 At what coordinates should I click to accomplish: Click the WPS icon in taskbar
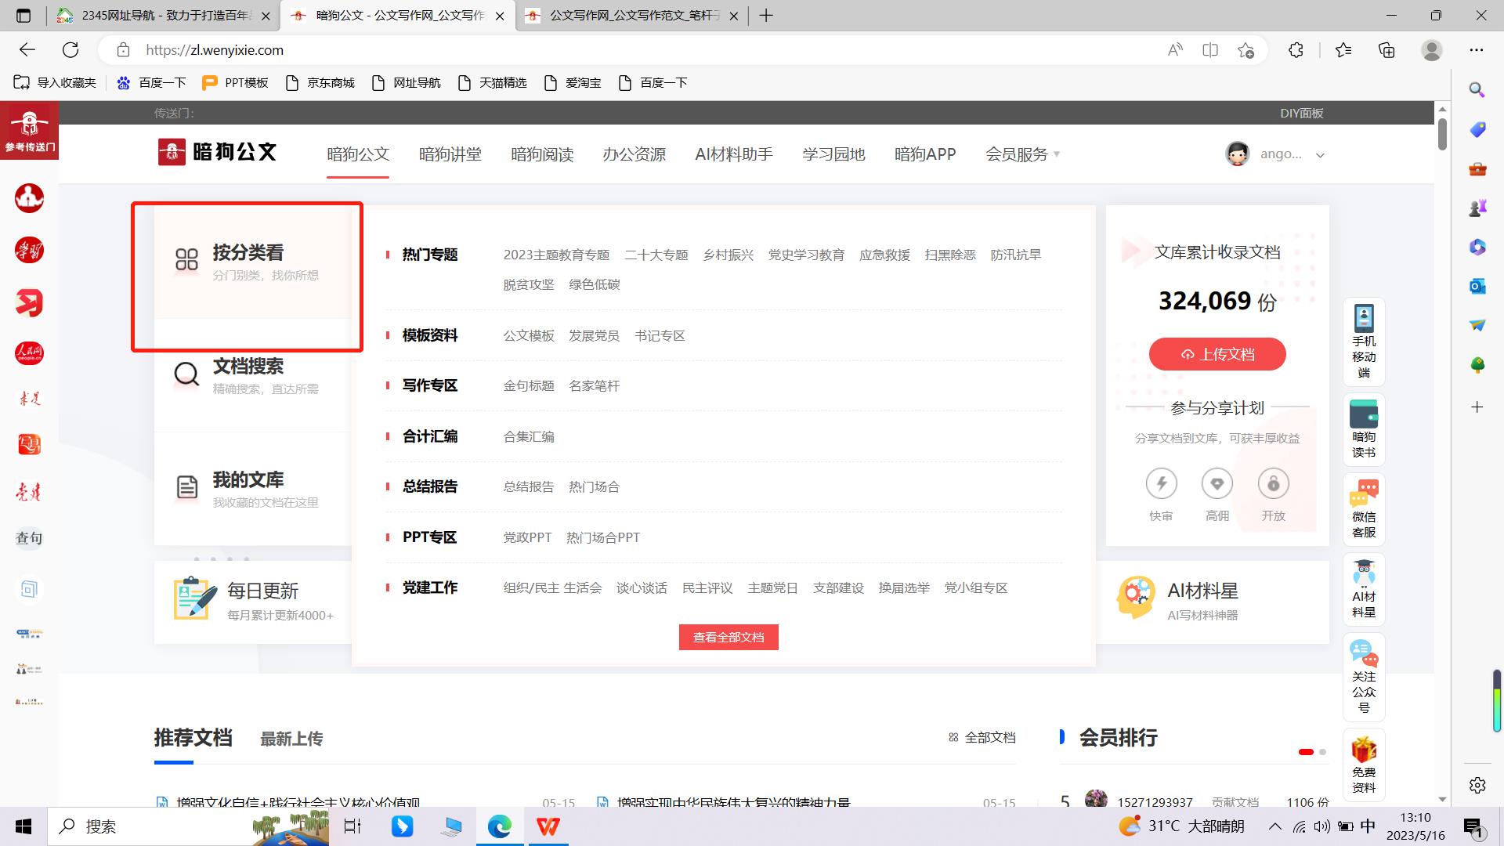pos(548,826)
